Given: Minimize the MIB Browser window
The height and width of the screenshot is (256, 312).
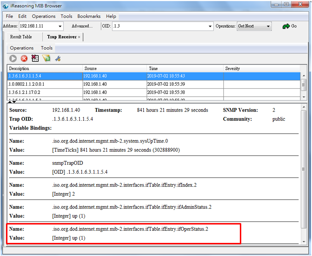Looking at the screenshot, I should [277, 4].
